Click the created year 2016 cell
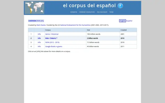The height and width of the screenshot is (103, 165). coord(128,38)
